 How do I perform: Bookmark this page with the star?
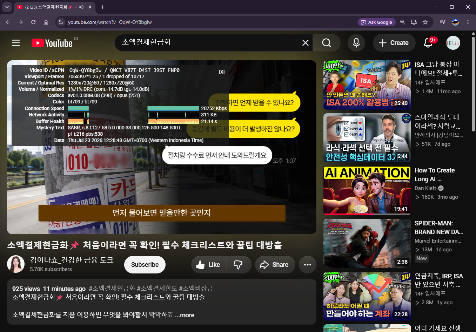(x=425, y=22)
